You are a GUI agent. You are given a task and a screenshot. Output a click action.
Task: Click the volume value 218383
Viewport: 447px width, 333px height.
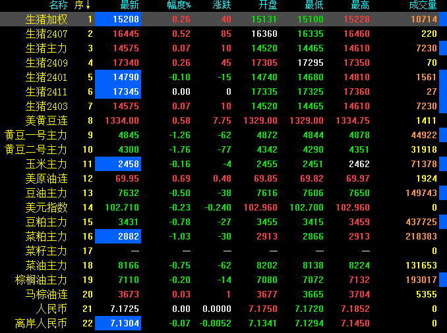[421, 236]
